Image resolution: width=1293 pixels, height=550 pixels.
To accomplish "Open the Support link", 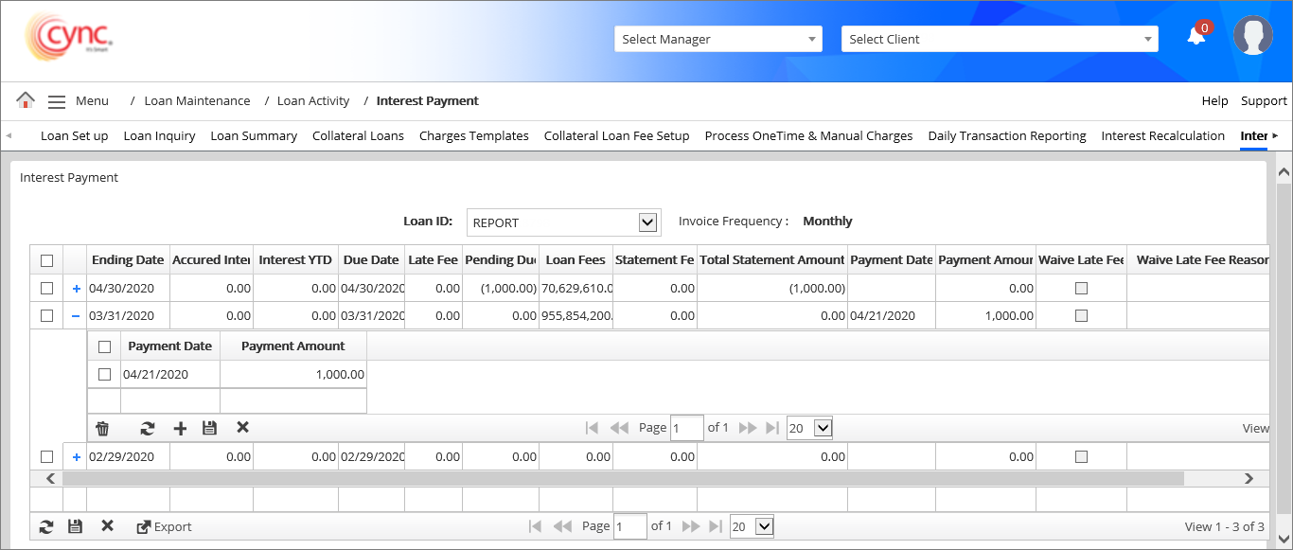I will tap(1264, 100).
